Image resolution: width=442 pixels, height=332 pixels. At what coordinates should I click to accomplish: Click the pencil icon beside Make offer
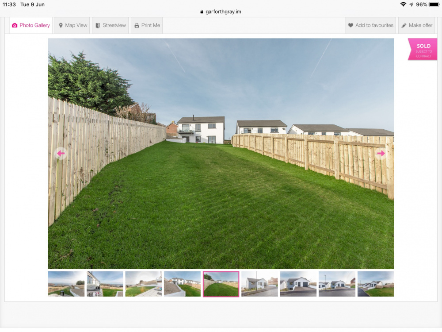tap(404, 25)
